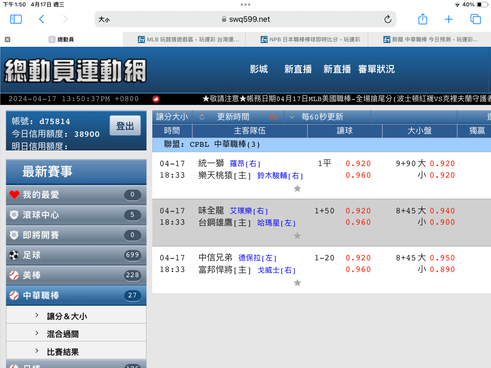The image size is (491, 368).
Task: Tap the forward navigation arrow
Action: pos(65,20)
